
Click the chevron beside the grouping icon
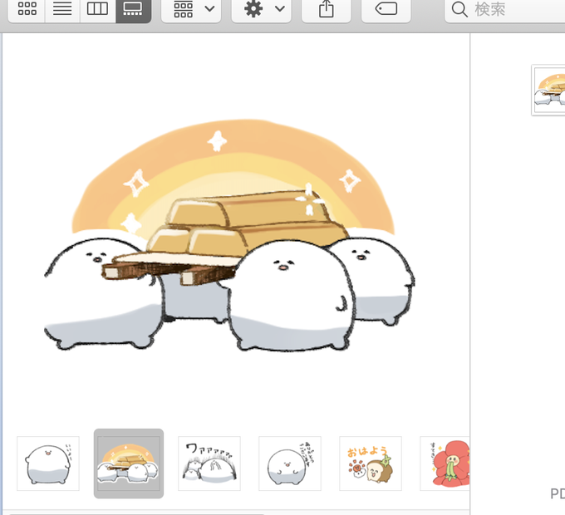click(209, 8)
